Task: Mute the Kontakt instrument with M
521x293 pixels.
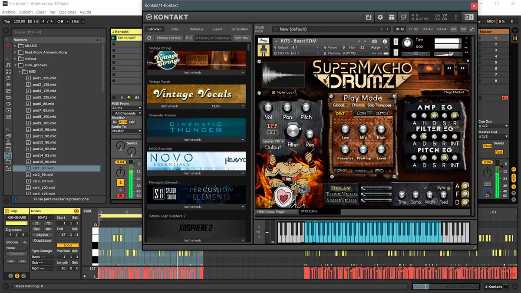Action: pyautogui.click(x=396, y=53)
